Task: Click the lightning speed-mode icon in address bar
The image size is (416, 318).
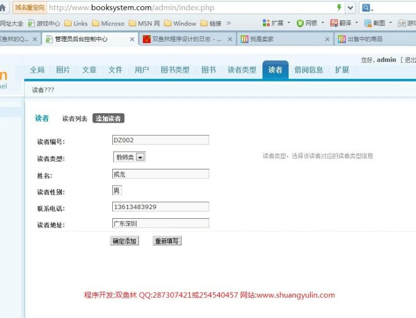Action: click(x=339, y=7)
